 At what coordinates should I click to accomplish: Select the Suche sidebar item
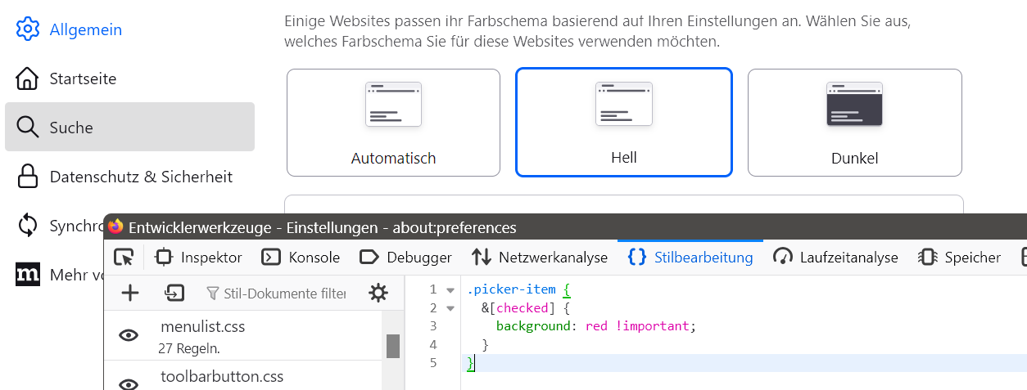129,127
